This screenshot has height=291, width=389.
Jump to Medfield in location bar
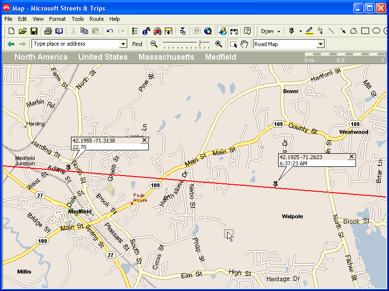(221, 57)
